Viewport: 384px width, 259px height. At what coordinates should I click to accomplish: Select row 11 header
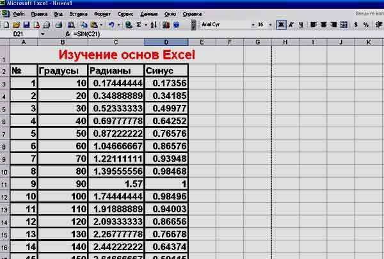pyautogui.click(x=4, y=184)
